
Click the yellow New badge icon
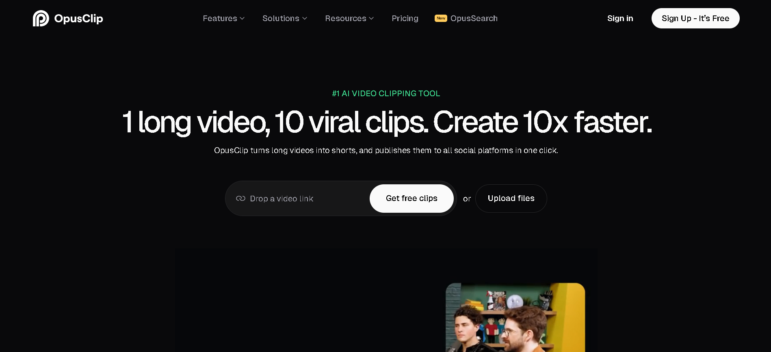(441, 18)
